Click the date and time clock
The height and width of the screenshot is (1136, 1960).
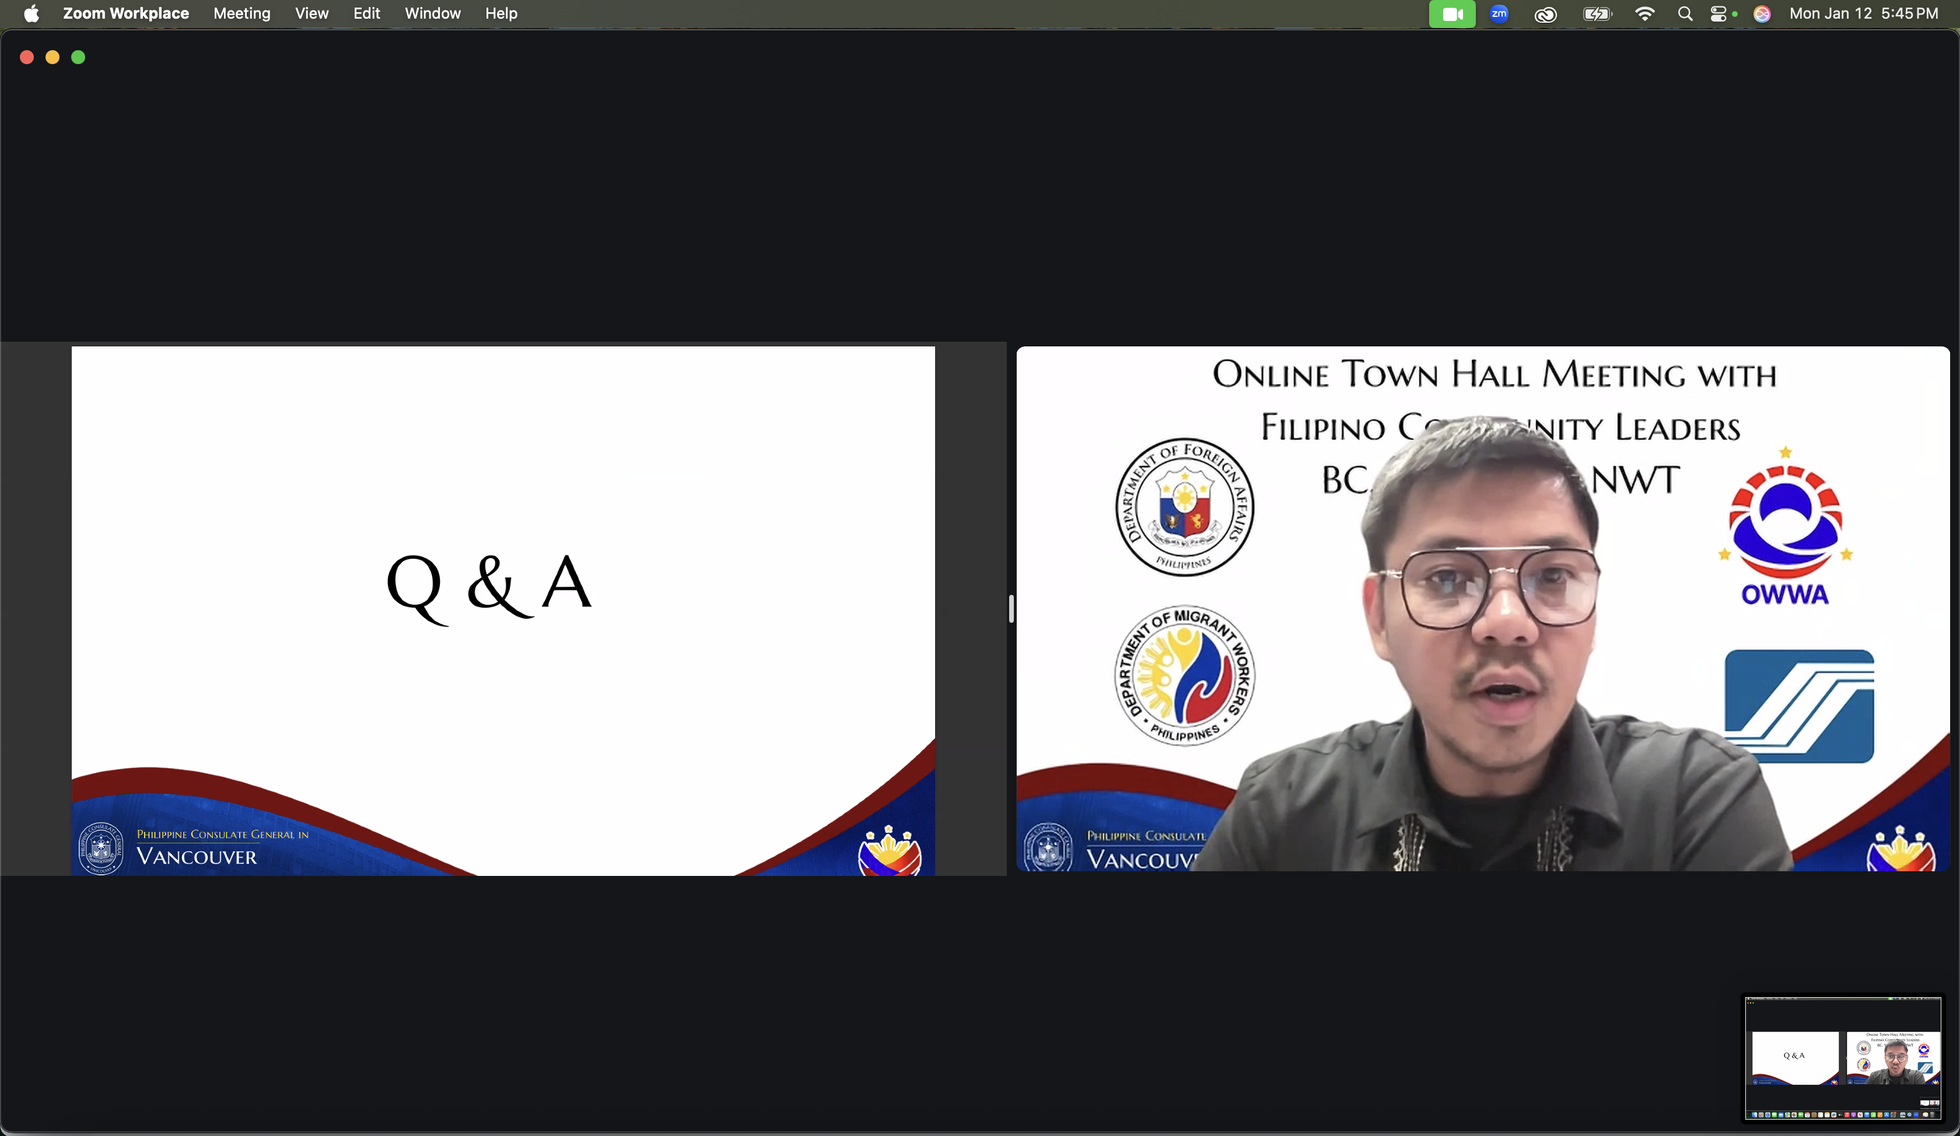(1863, 14)
